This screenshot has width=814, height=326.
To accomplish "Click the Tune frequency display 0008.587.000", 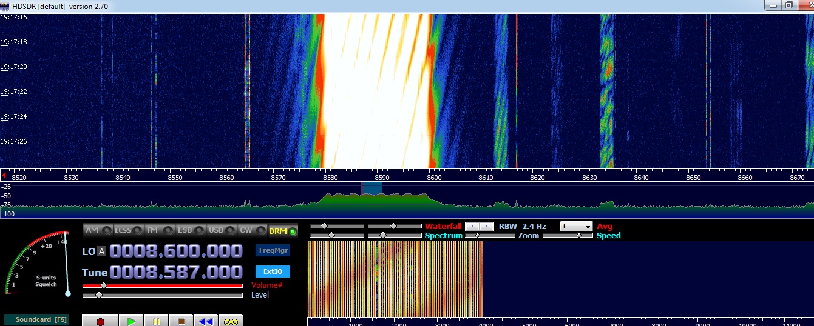I will coord(176,272).
